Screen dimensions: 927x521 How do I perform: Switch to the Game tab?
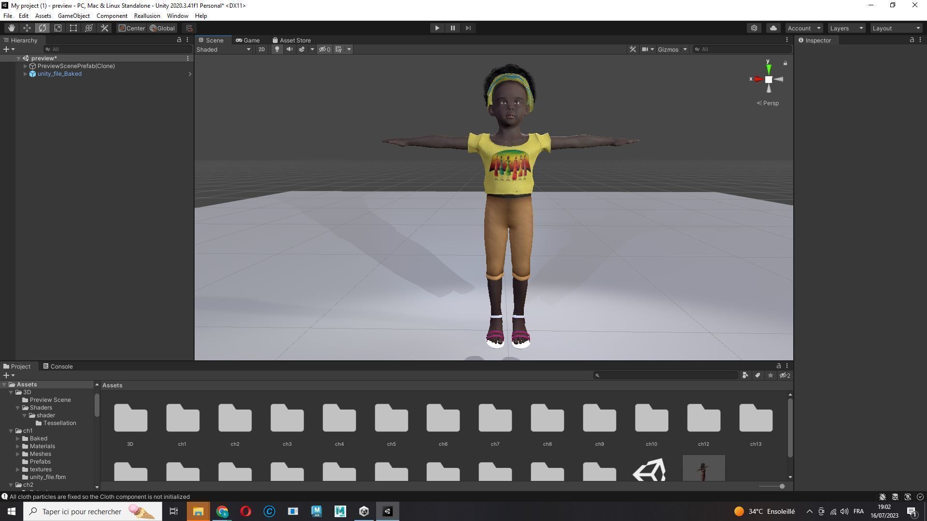(248, 40)
